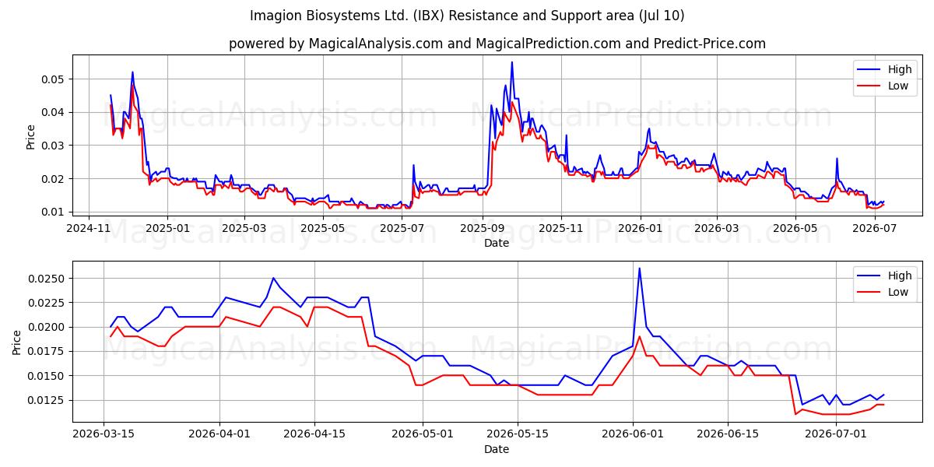
Task: Click the '0.01' price tick label
Action: tap(54, 212)
